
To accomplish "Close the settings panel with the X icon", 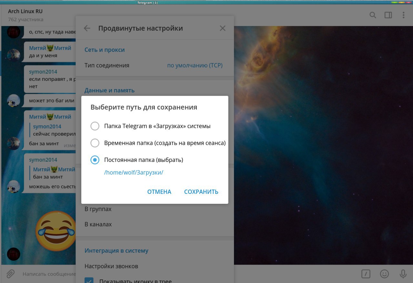I will [x=223, y=28].
